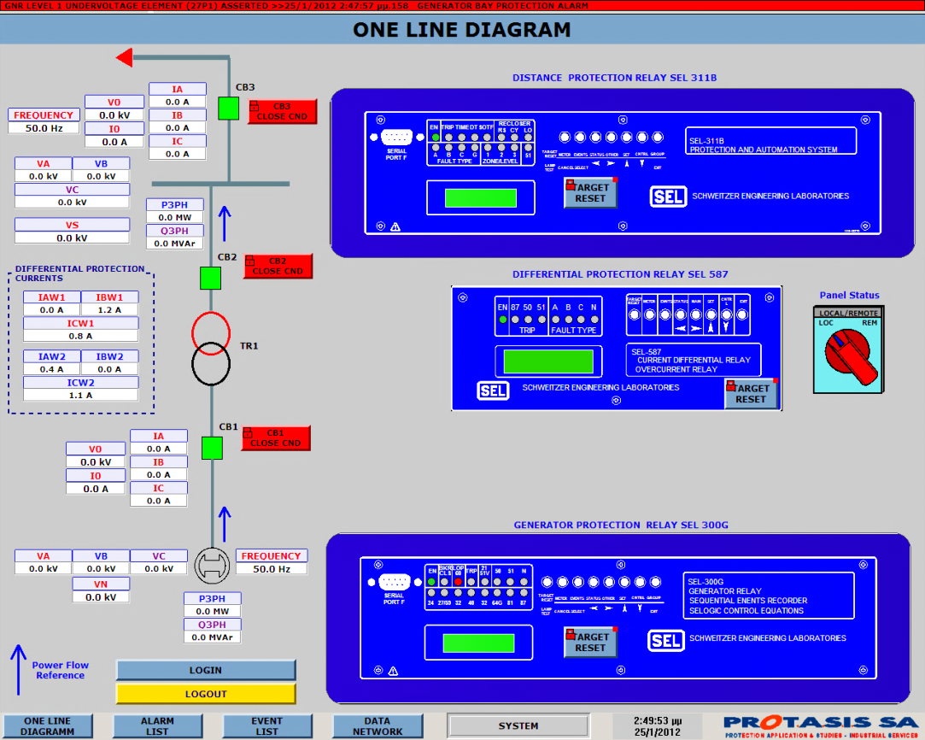Click the GROUP pushbutton on SEL 300G

click(x=655, y=583)
